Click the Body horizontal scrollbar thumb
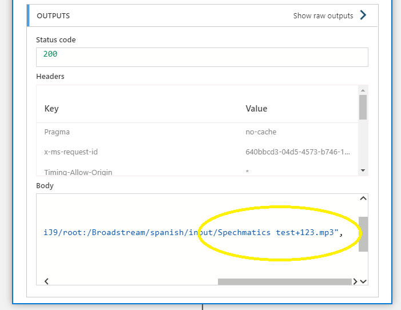401x310 pixels. (x=285, y=281)
